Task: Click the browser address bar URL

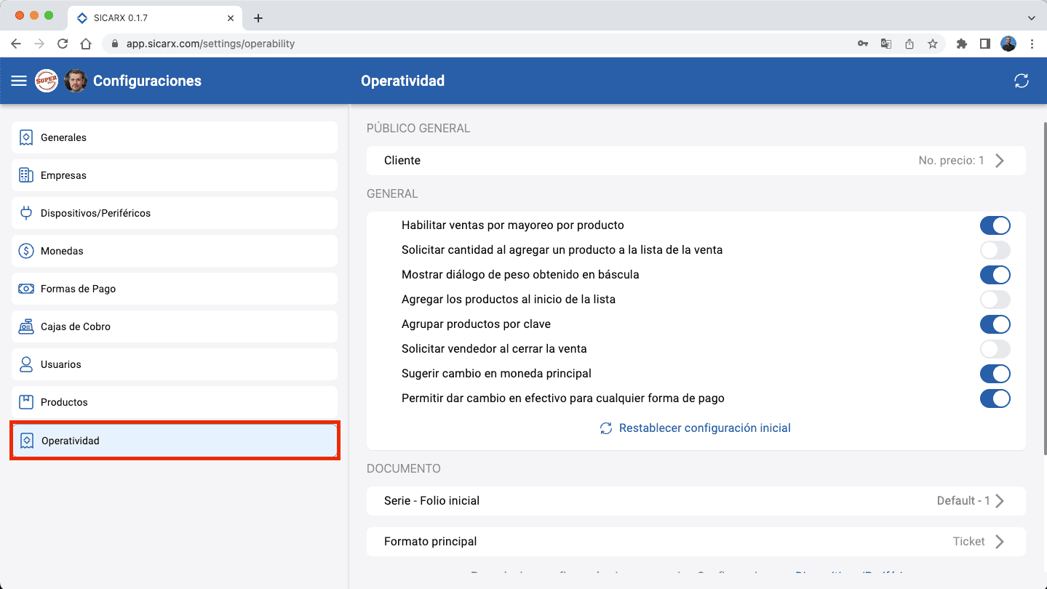Action: pyautogui.click(x=210, y=44)
